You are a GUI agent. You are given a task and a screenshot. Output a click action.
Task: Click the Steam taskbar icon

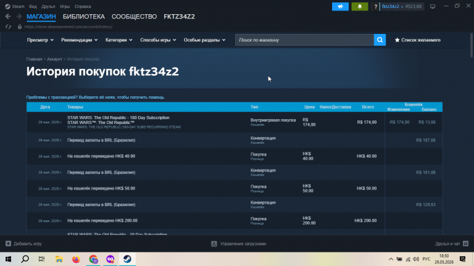(127, 259)
